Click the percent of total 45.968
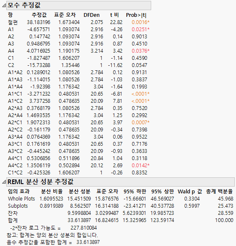This screenshot has width=236, height=246. point(226,199)
